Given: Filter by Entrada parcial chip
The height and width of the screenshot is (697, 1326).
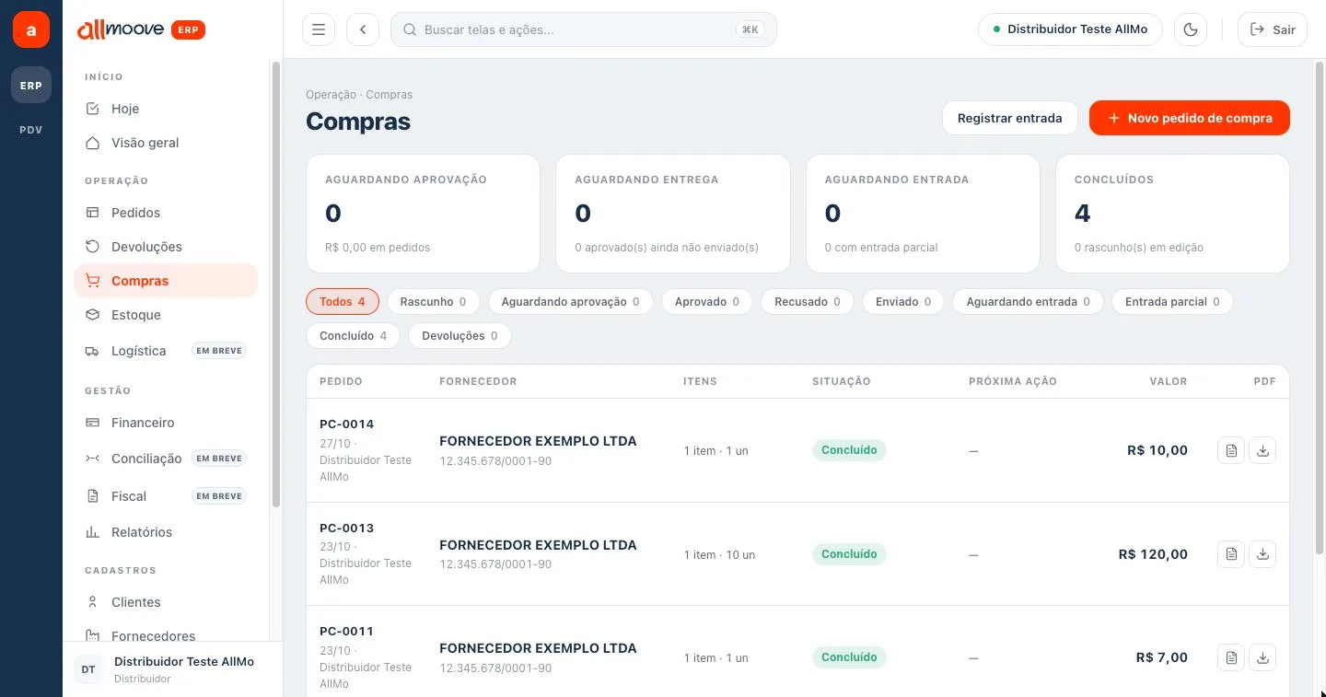Looking at the screenshot, I should [1172, 302].
